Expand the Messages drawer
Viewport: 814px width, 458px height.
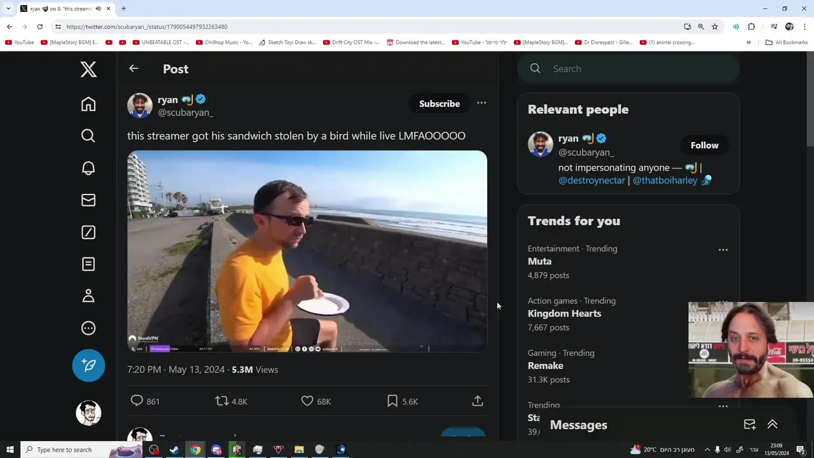(x=772, y=424)
